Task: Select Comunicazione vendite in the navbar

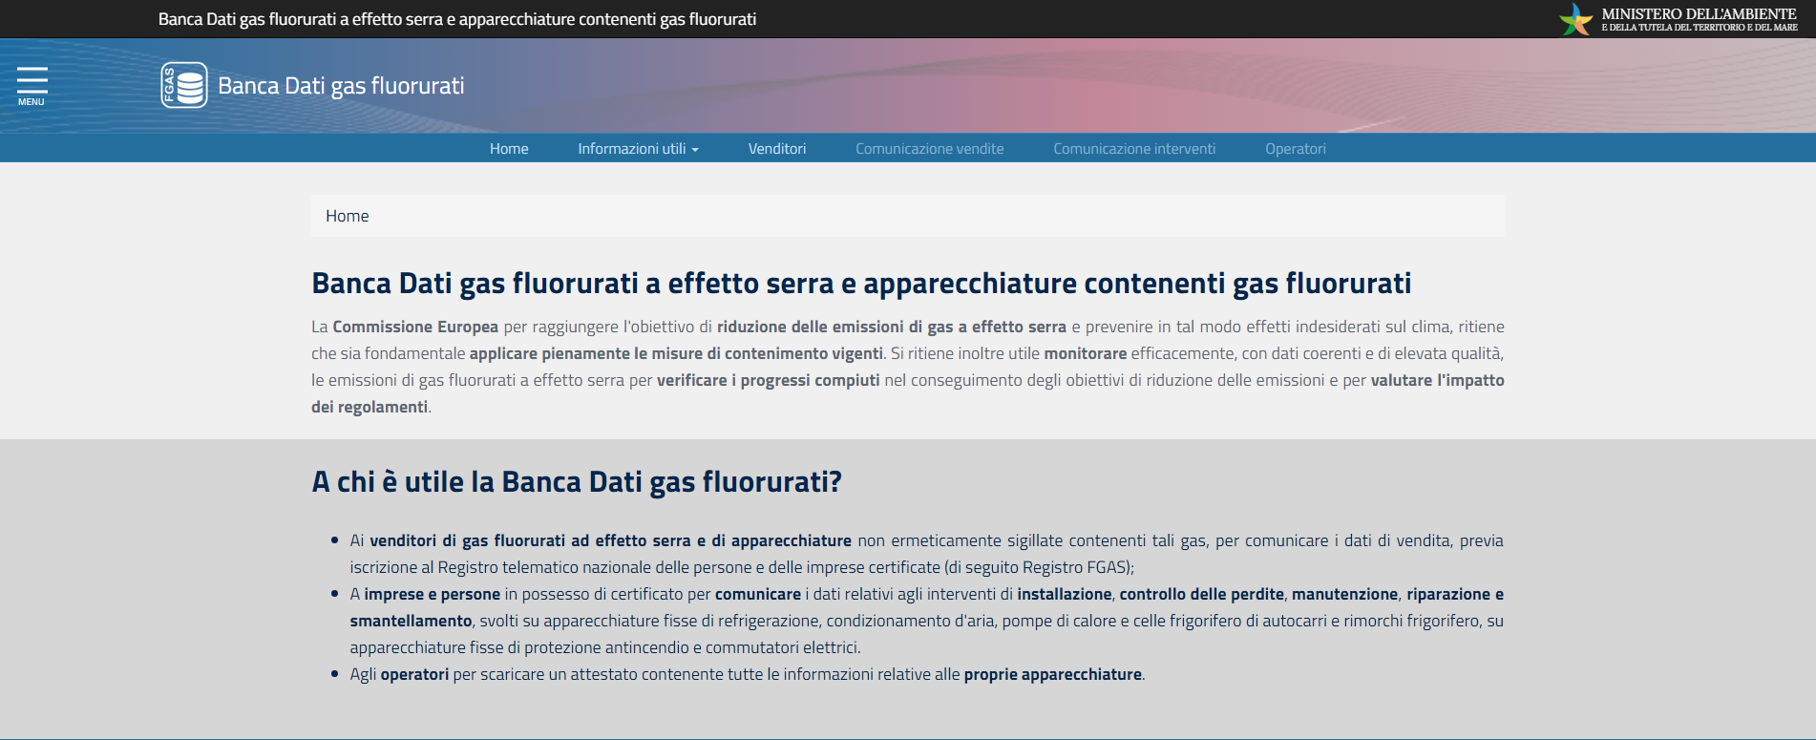Action: pyautogui.click(x=929, y=149)
